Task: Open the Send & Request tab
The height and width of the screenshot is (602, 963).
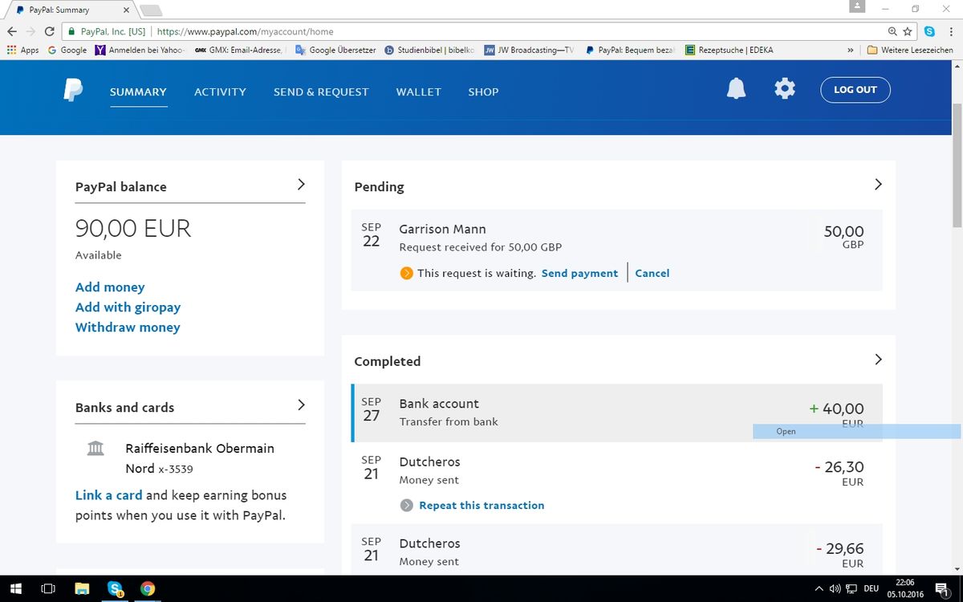Action: coord(321,92)
